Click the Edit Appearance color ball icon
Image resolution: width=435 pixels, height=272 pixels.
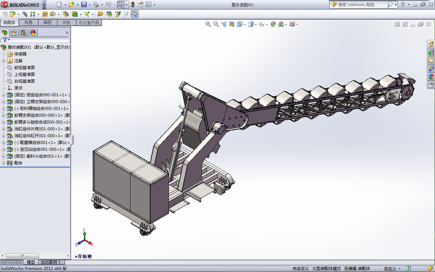point(273,24)
